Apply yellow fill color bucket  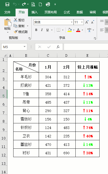[70, 30]
